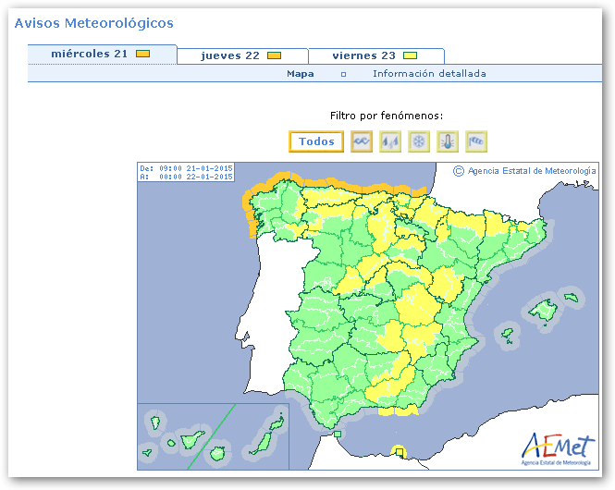The width and height of the screenshot is (615, 490).
Task: Filter warnings by coastal waves icon
Action: click(362, 141)
